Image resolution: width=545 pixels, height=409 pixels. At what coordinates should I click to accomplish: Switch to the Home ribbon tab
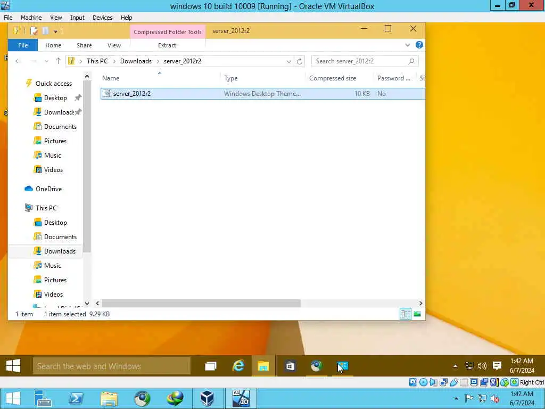click(53, 45)
